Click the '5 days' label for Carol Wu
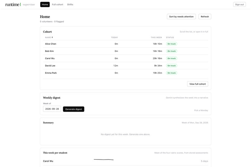Screen dimensions: 251x167 tap(204, 161)
